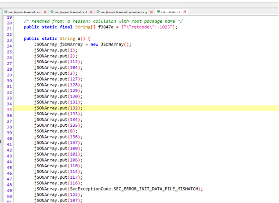
Task: Click class icon on framework.e.c tab
Action: 6,12
